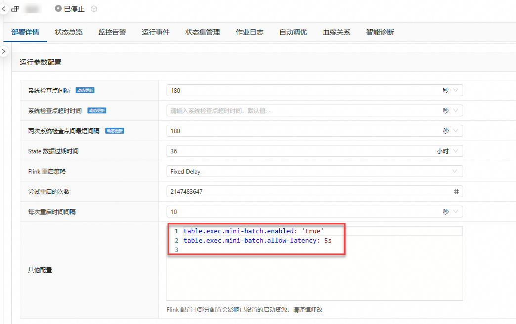
Task: Click the deployment type icon beside back arrow
Action: coord(15,9)
